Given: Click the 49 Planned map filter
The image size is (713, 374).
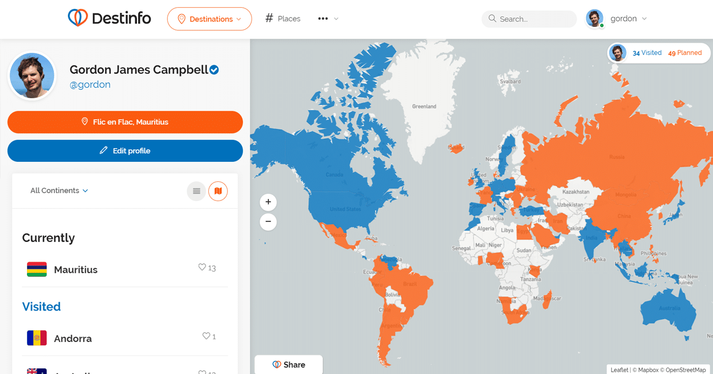Looking at the screenshot, I should pyautogui.click(x=685, y=53).
